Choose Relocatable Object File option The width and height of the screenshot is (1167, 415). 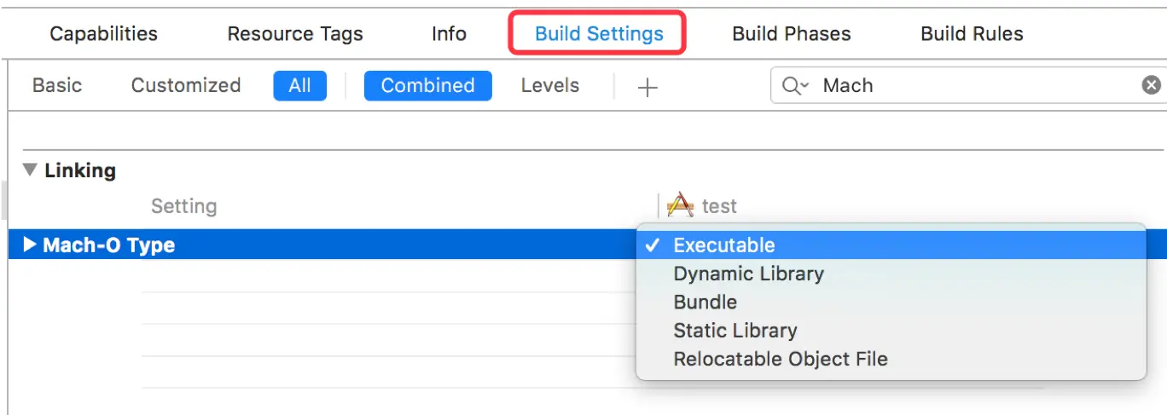(780, 359)
